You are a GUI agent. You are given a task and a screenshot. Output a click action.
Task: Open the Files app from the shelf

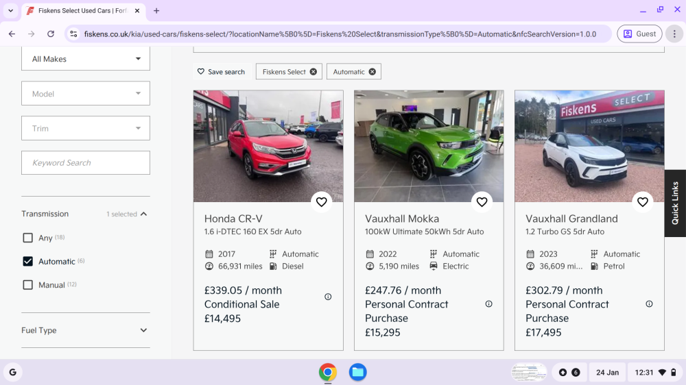point(357,373)
